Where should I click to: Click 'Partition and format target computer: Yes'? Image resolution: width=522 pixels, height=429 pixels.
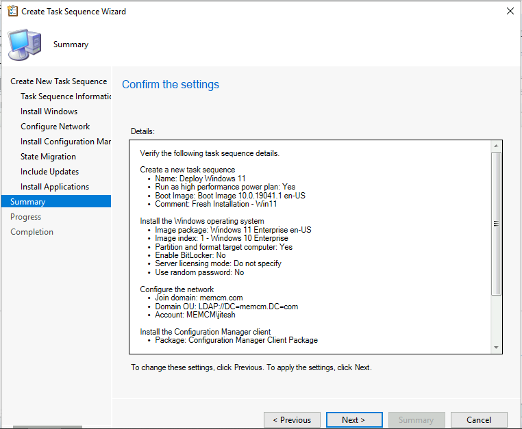[x=224, y=247]
